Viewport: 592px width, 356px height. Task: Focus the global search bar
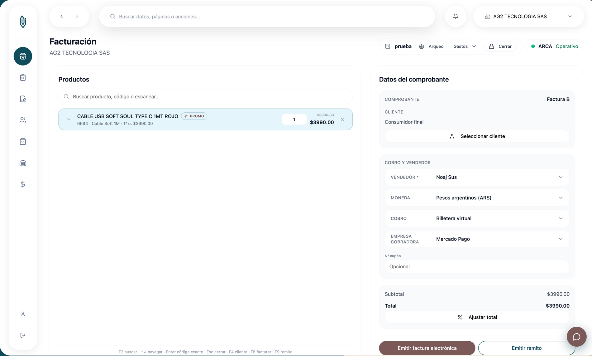(x=267, y=17)
